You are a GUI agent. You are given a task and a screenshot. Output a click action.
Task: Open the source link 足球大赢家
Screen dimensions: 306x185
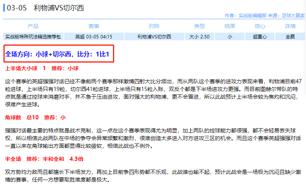(293, 16)
